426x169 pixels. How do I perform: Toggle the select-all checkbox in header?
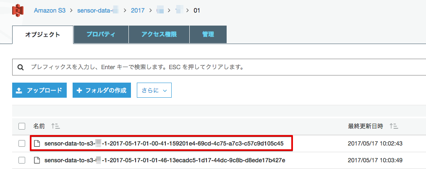(22, 126)
